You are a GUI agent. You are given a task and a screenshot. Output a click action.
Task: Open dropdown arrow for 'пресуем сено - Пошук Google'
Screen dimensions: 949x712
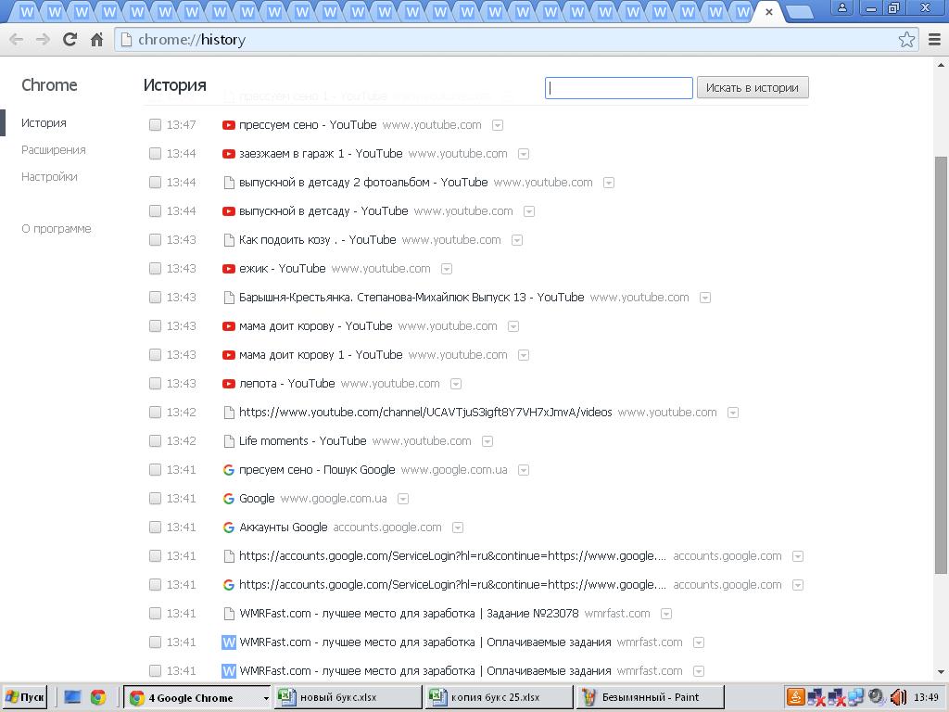pos(524,470)
